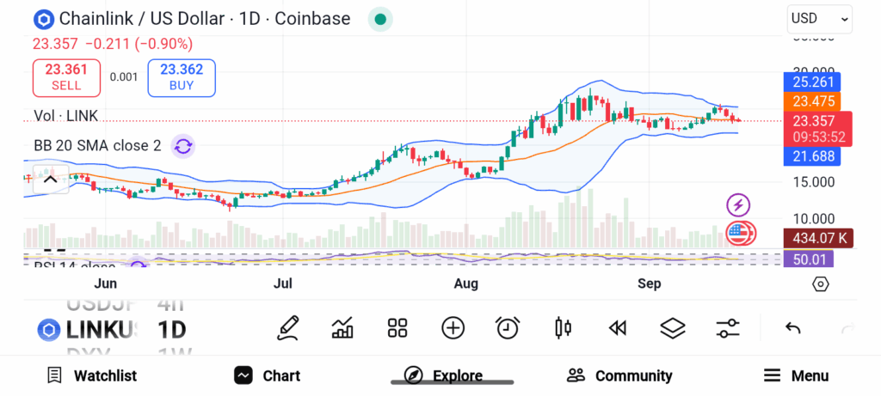The height and width of the screenshot is (396, 881).
Task: Tap the SELL 23.361 button
Action: click(66, 77)
